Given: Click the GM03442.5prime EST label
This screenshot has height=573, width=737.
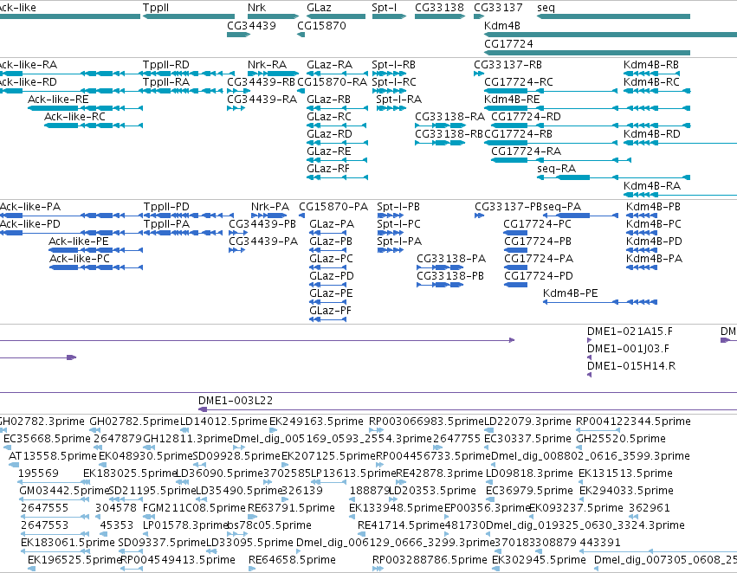Looking at the screenshot, I should point(64,491).
